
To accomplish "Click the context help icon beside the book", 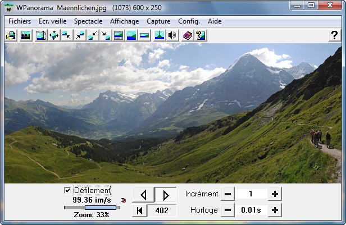I will coord(200,35).
